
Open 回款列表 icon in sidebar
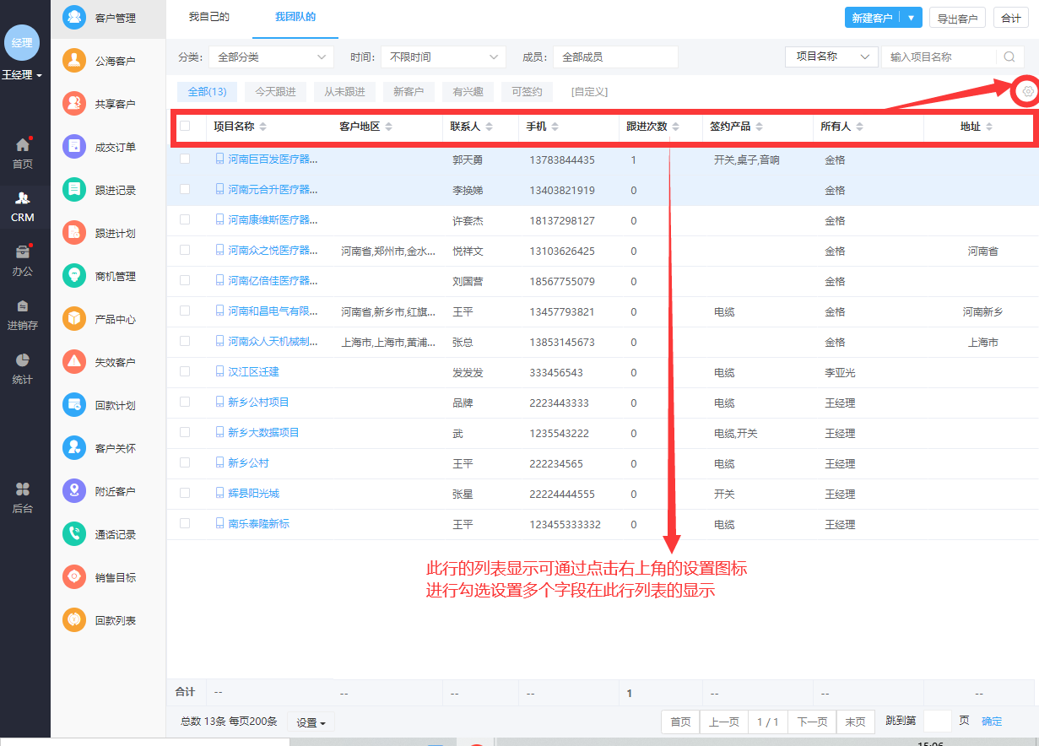click(74, 620)
